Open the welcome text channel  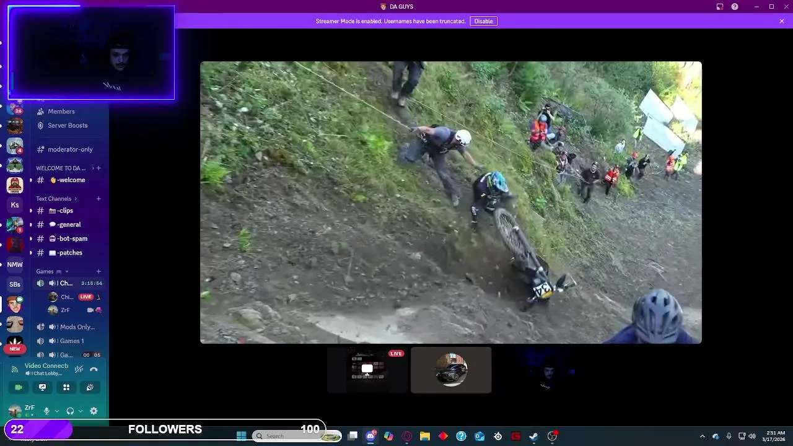(69, 180)
